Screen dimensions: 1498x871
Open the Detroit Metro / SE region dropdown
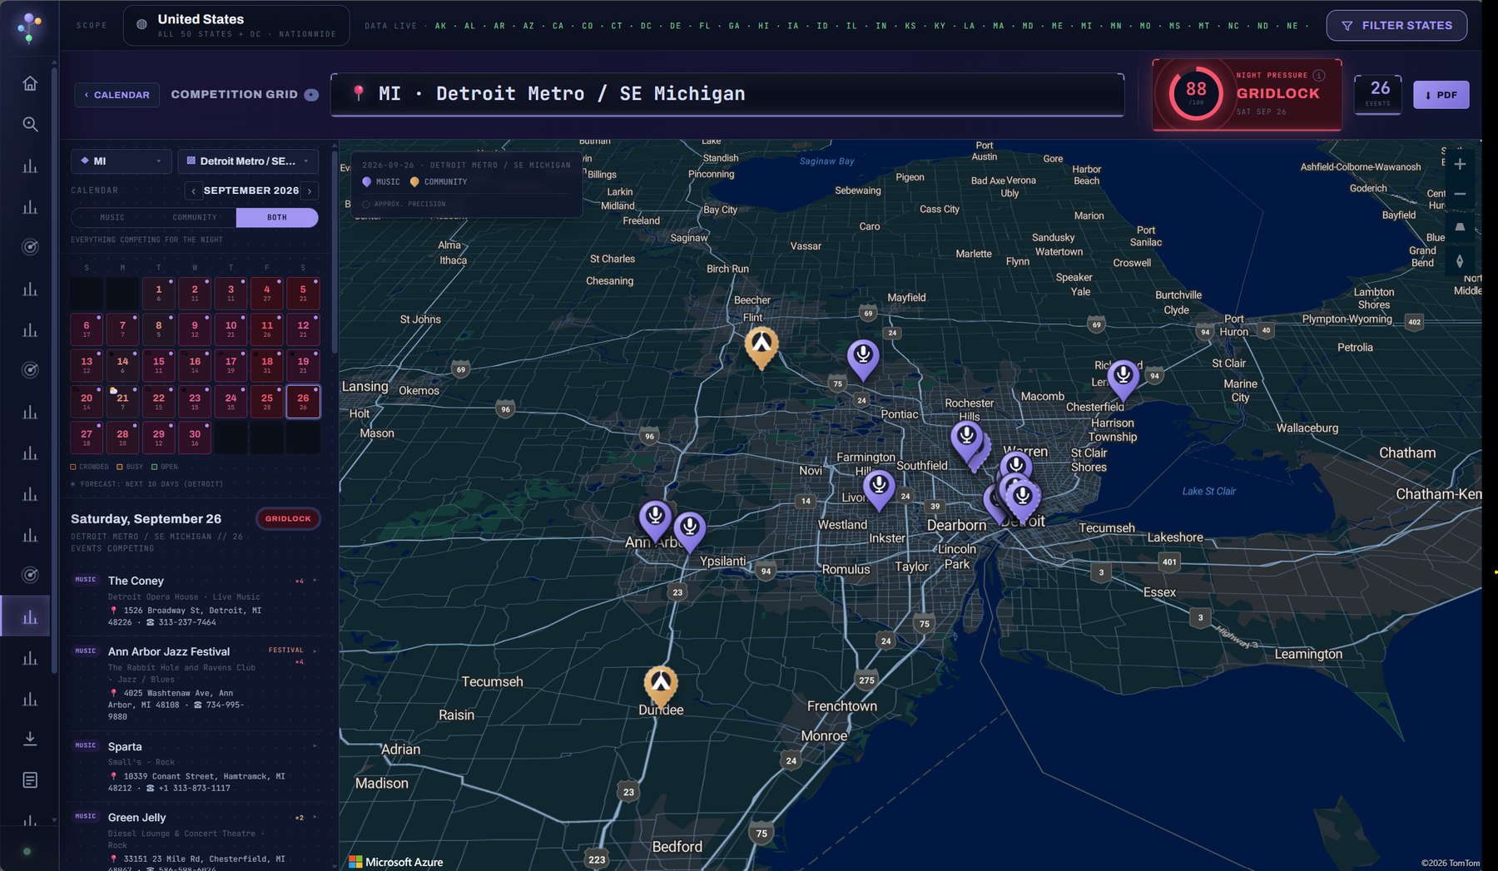click(x=248, y=161)
